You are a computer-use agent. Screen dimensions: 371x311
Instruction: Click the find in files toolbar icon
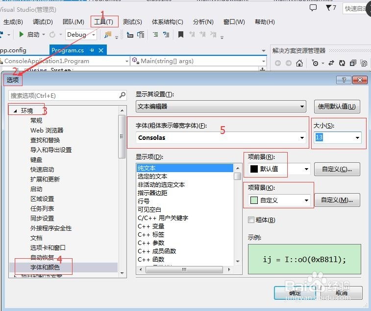coord(108,35)
